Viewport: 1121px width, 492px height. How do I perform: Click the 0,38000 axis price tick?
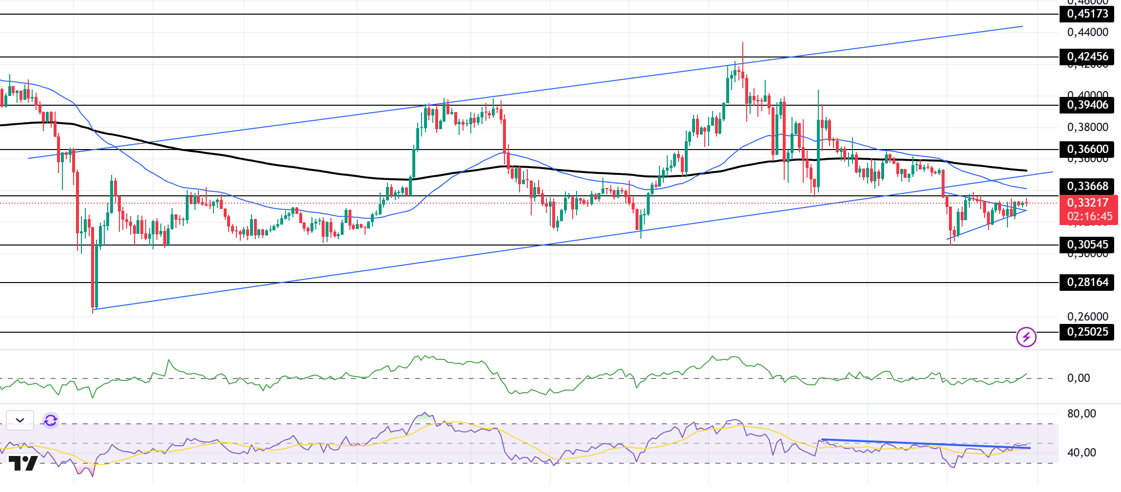click(1087, 127)
